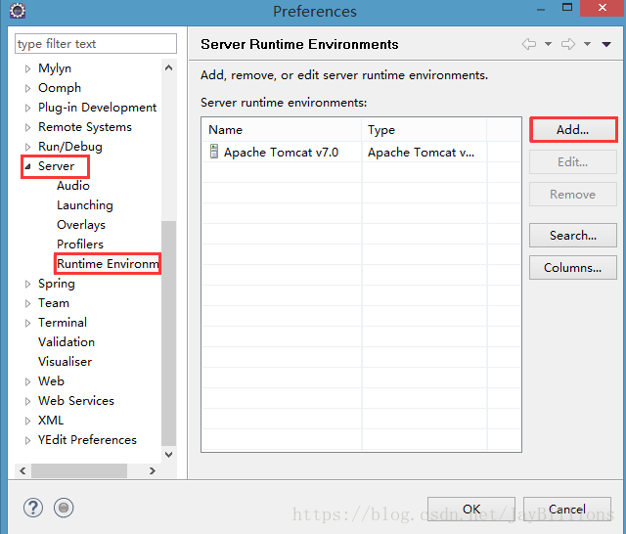Click the type filter text field
The height and width of the screenshot is (534, 626).
click(96, 43)
